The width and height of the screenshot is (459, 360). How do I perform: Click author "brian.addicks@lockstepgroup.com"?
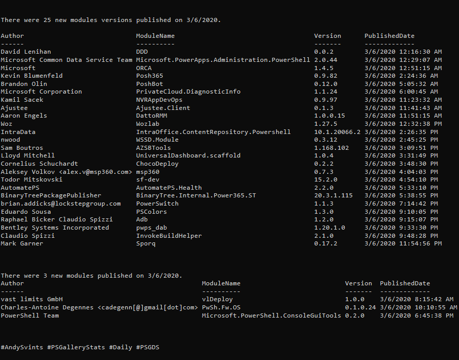click(60, 204)
